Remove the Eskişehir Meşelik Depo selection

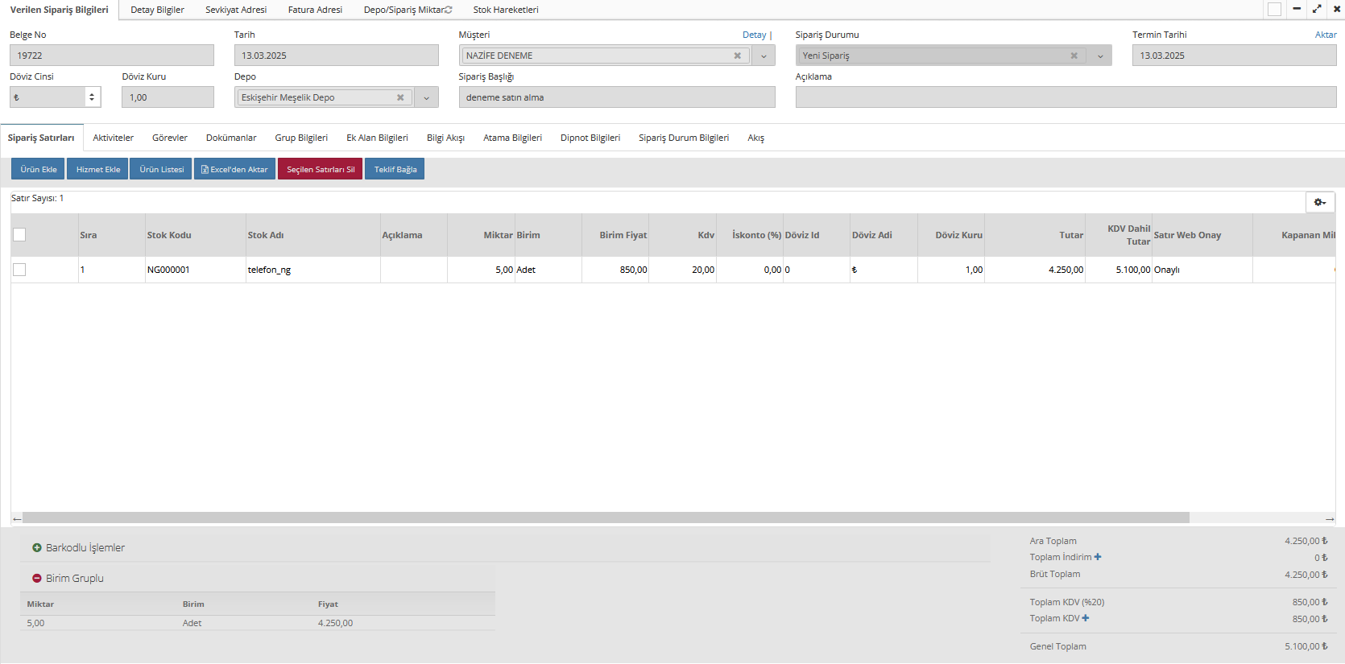click(400, 97)
